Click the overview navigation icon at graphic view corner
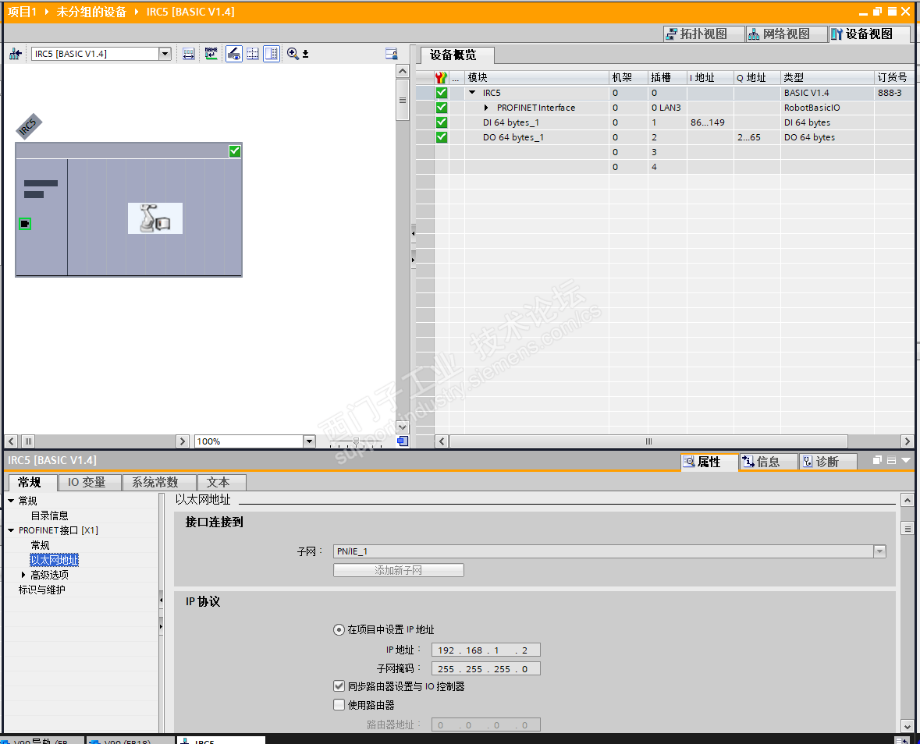This screenshot has height=744, width=920. pyautogui.click(x=403, y=441)
